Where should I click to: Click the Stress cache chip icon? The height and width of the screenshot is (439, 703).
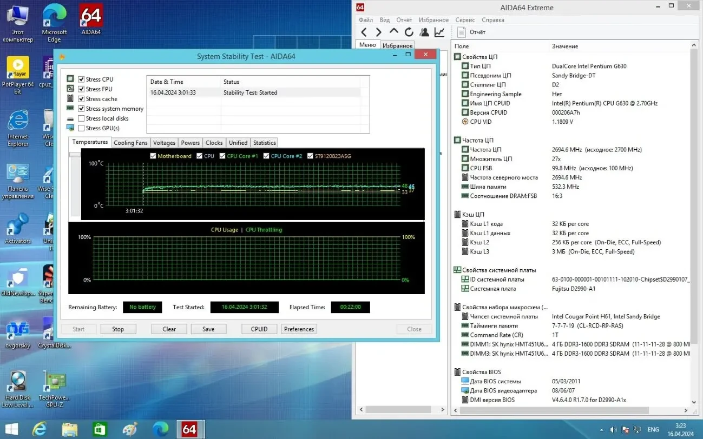click(x=70, y=98)
